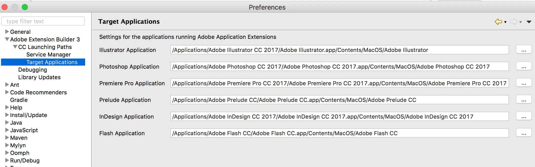This screenshot has width=535, height=167.
Task: Open the back history dropdown arrow
Action: click(x=505, y=22)
